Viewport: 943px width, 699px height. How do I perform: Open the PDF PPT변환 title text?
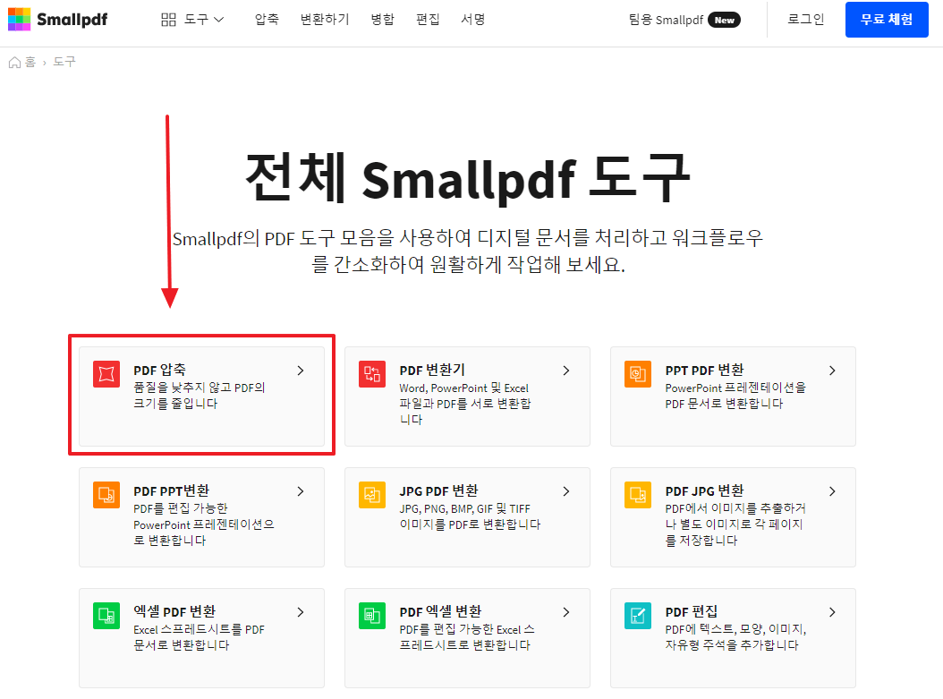(x=172, y=490)
